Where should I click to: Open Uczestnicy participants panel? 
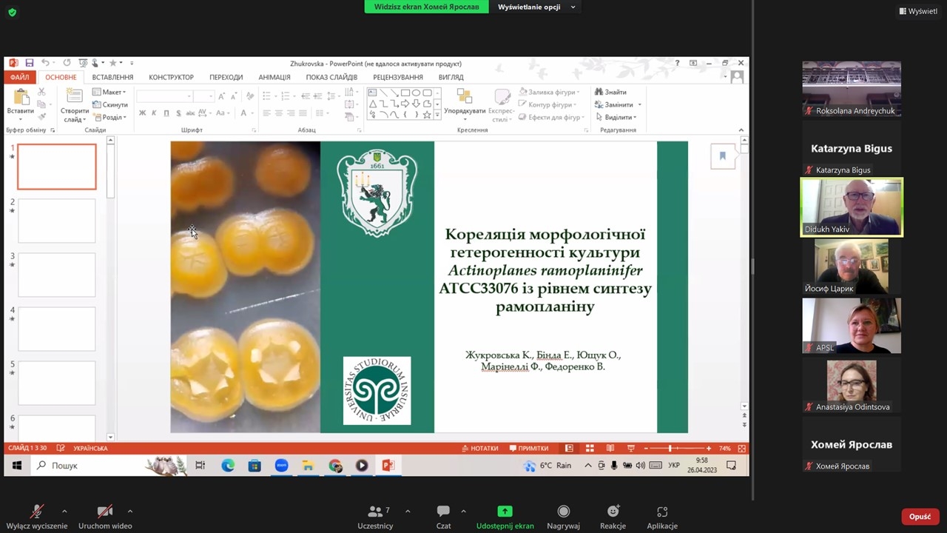click(x=375, y=512)
